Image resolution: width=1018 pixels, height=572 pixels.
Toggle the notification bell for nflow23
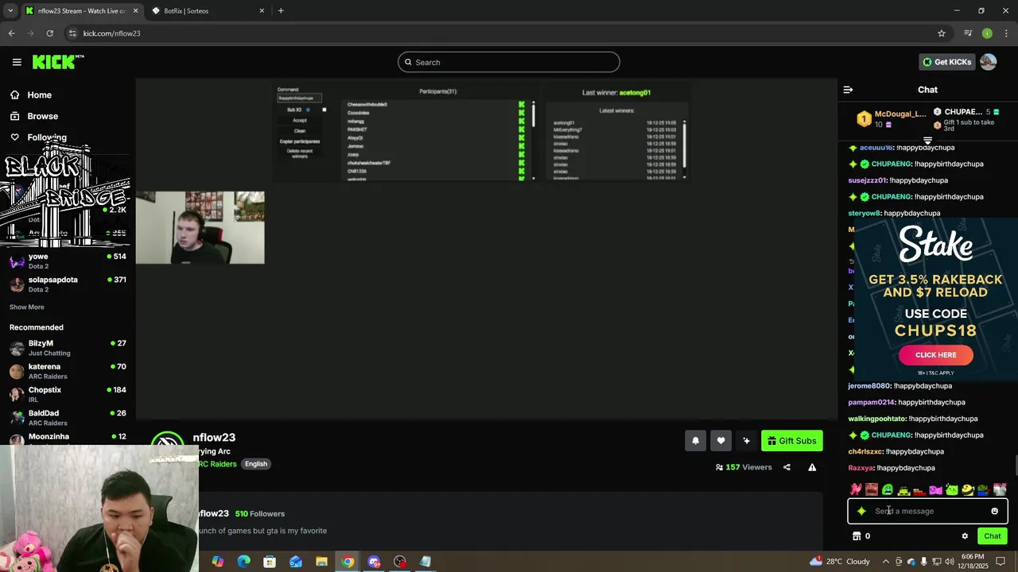tap(695, 441)
